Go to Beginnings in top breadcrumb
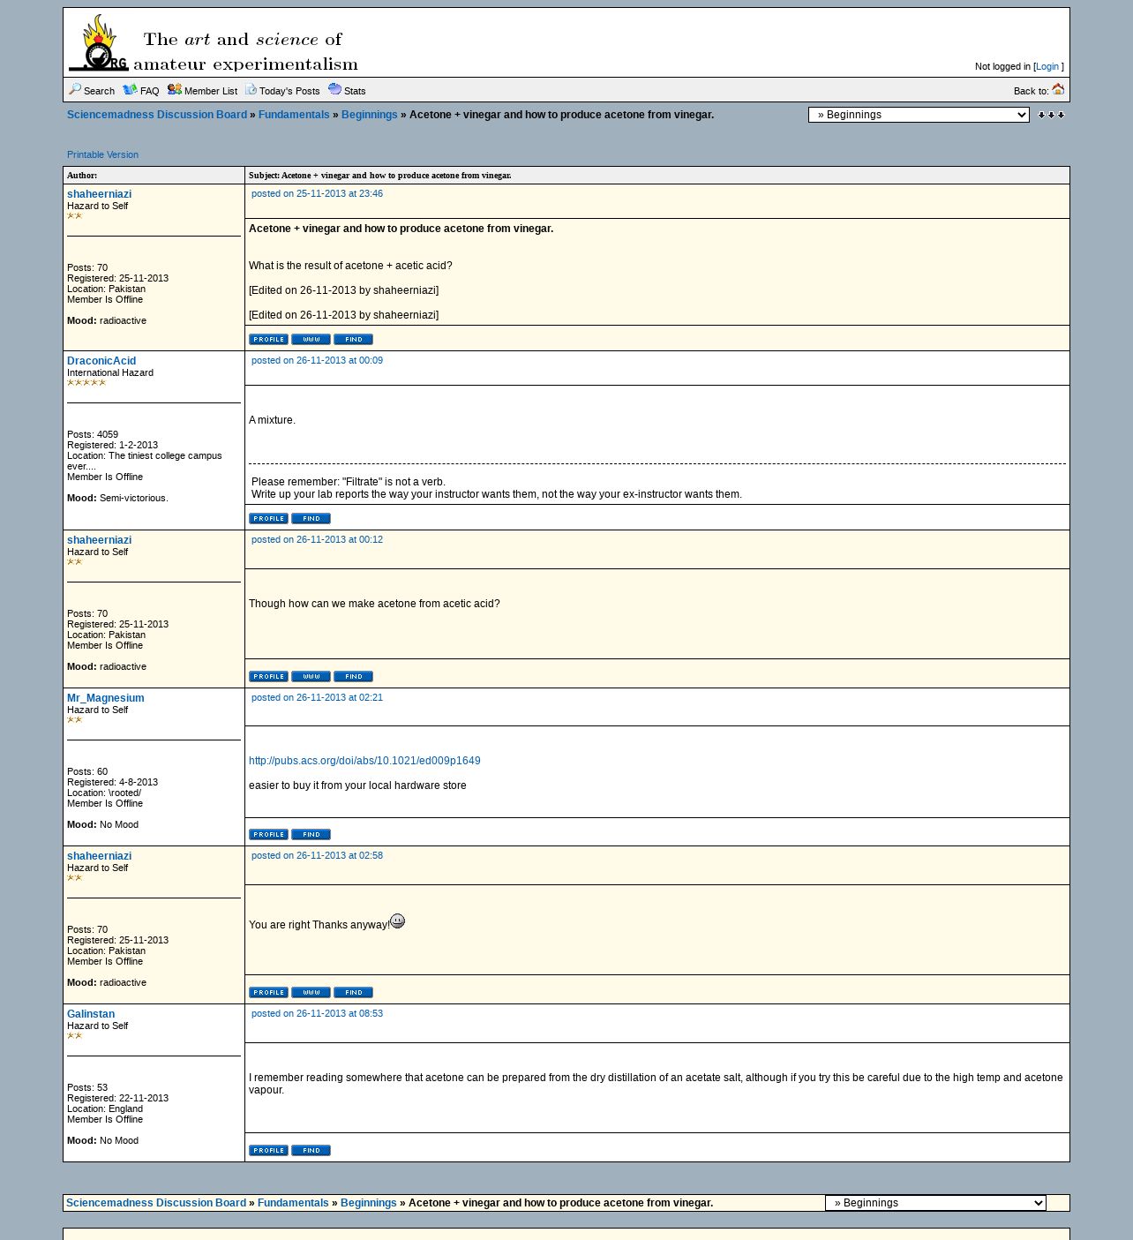The height and width of the screenshot is (1240, 1133). click(370, 115)
